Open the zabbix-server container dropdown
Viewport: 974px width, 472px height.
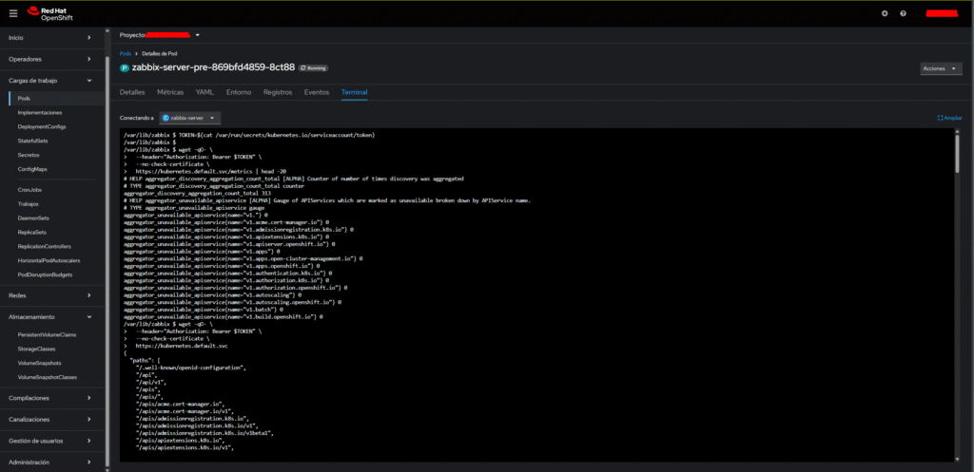tap(189, 117)
